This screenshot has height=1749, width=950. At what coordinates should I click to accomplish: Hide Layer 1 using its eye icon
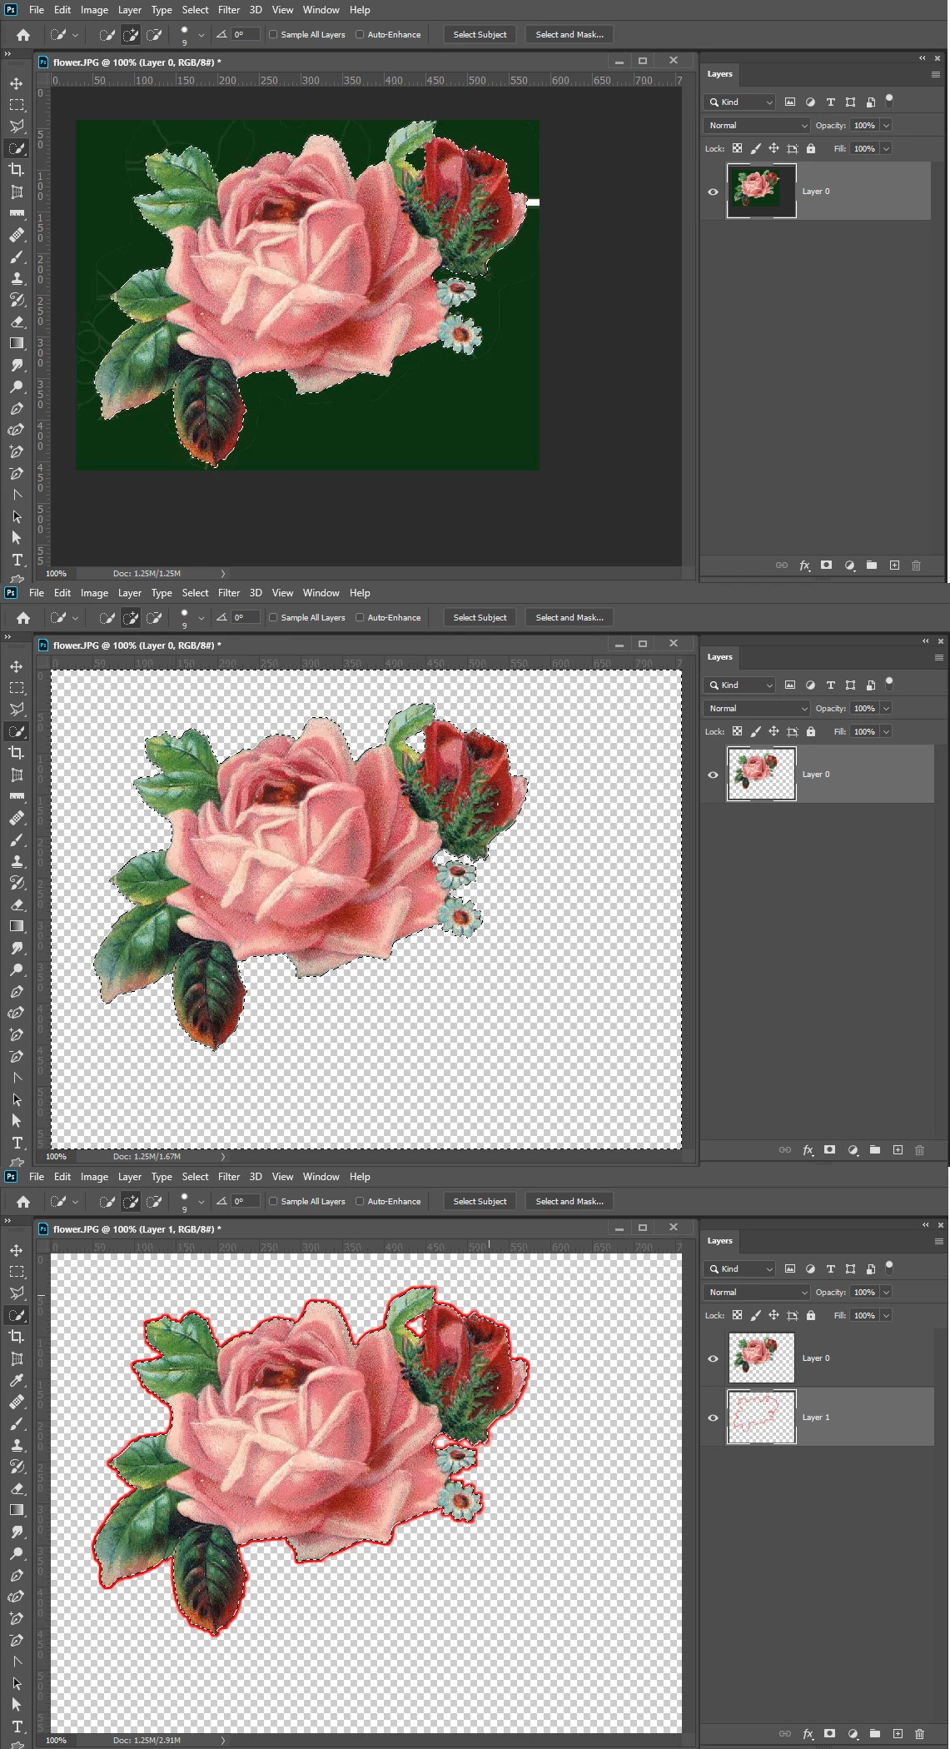tap(713, 1418)
